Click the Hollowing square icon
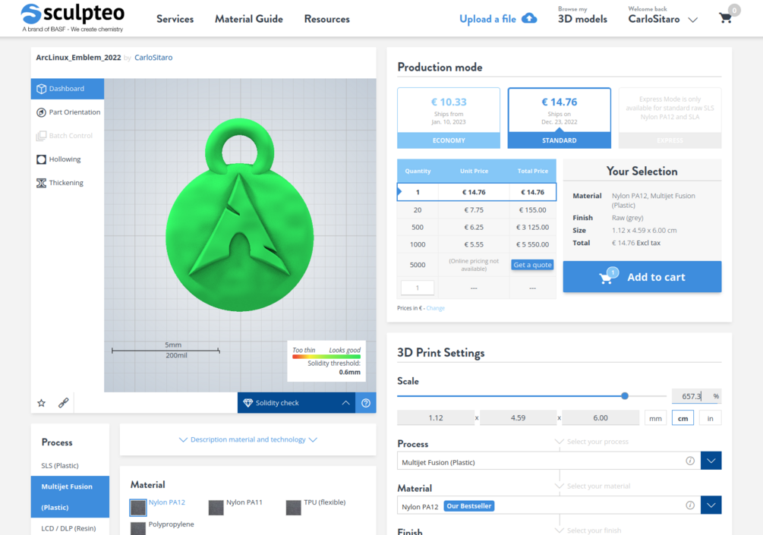This screenshot has width=763, height=535. (x=41, y=159)
